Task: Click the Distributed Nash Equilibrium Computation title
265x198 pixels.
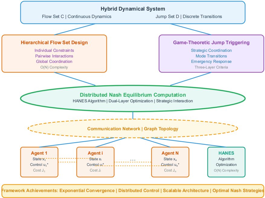Action: point(133,95)
